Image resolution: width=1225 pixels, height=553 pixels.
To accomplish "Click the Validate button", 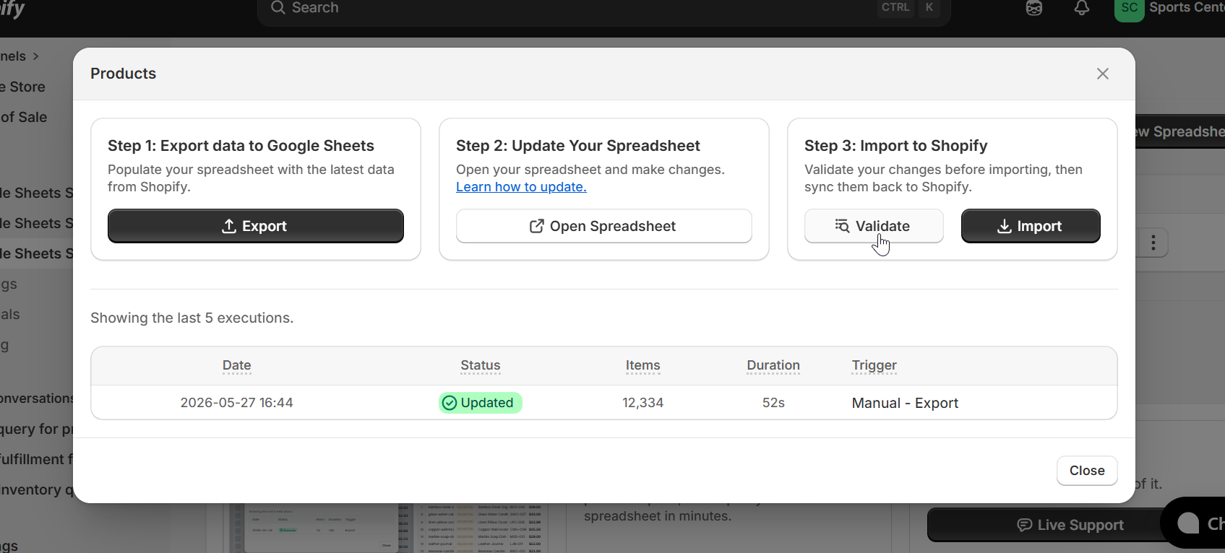I will tap(874, 226).
